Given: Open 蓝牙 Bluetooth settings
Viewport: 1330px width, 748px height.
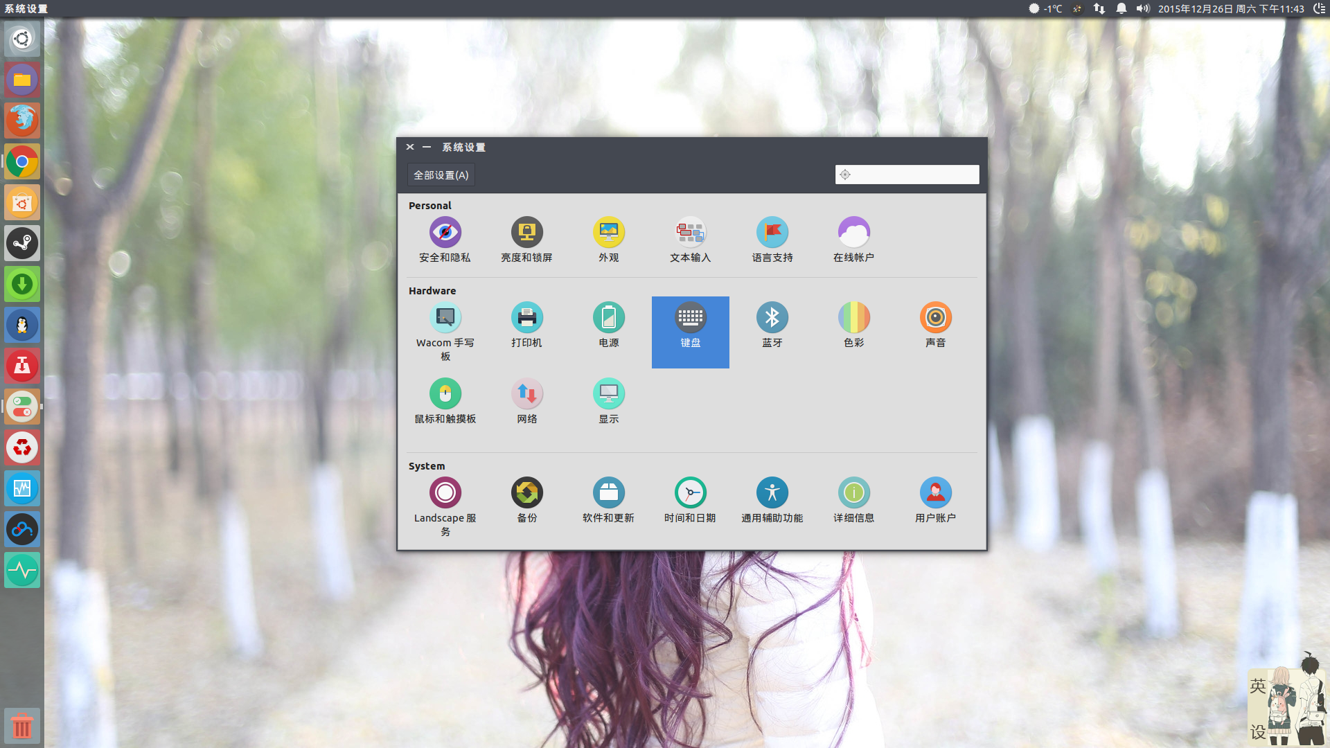Looking at the screenshot, I should (x=772, y=325).
